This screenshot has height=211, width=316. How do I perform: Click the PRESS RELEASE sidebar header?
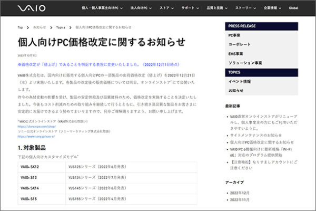[262, 26]
